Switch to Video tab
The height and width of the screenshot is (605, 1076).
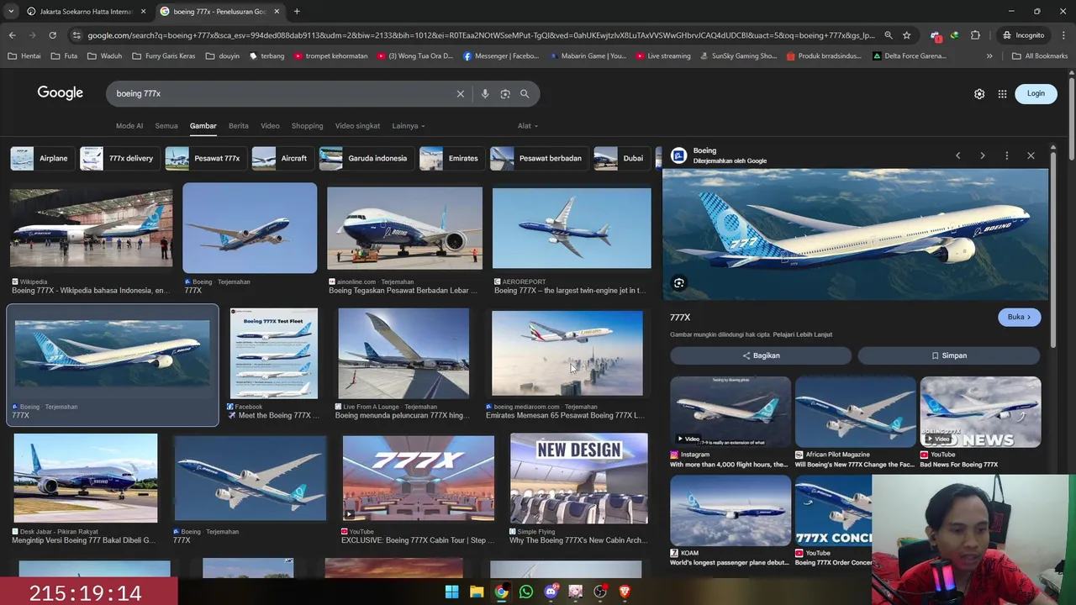pos(270,126)
